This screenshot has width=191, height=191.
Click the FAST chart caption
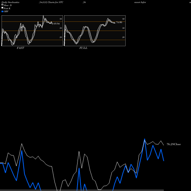point(21,48)
